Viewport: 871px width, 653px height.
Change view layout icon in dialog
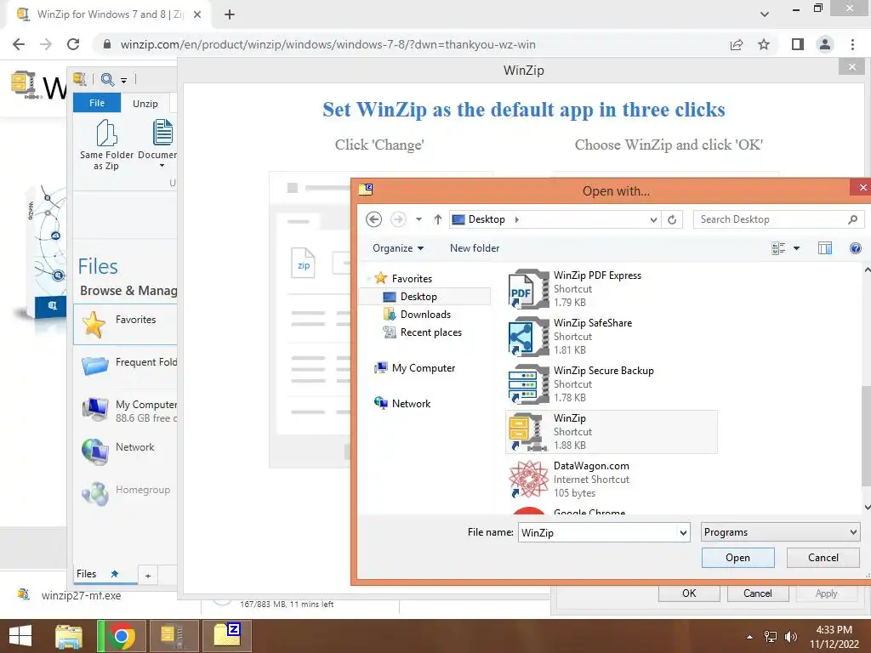click(779, 248)
